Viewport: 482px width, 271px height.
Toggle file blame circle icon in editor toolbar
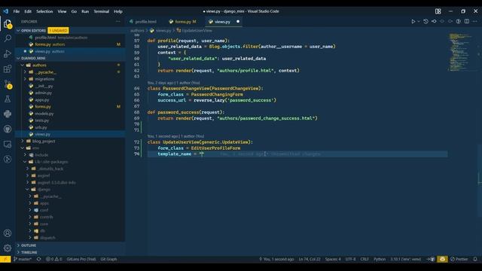click(x=459, y=22)
